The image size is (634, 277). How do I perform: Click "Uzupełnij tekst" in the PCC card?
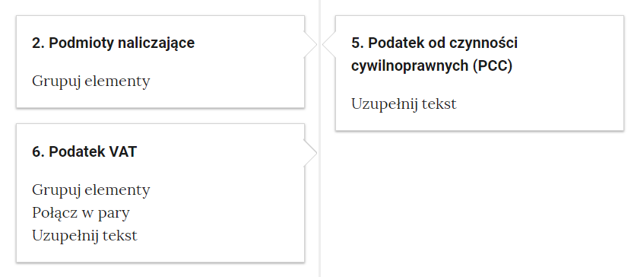(404, 104)
